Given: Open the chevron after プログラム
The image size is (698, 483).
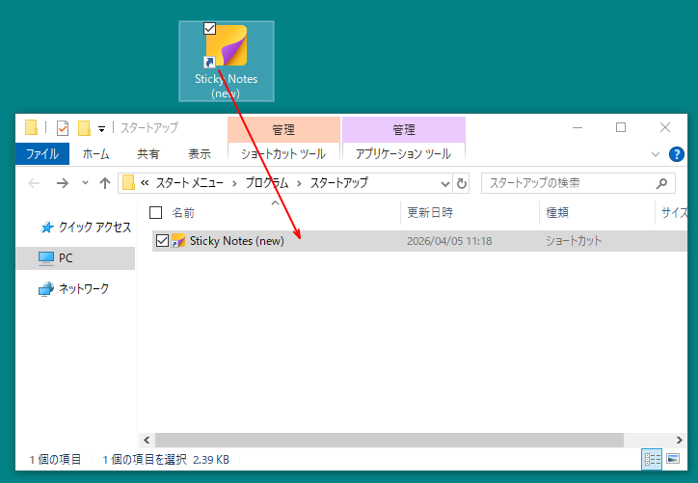Looking at the screenshot, I should (x=299, y=183).
